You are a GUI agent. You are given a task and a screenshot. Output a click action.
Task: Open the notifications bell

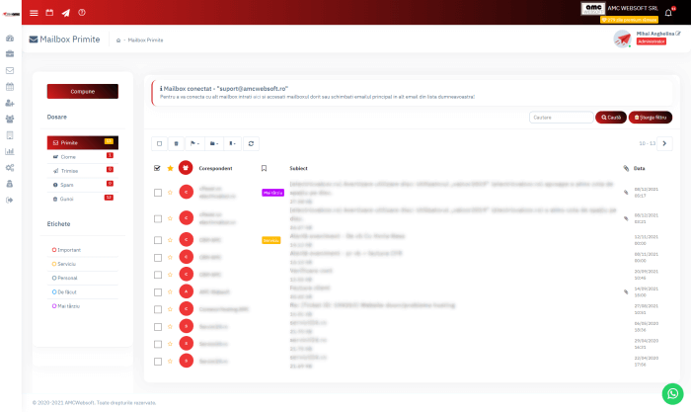[x=668, y=12]
